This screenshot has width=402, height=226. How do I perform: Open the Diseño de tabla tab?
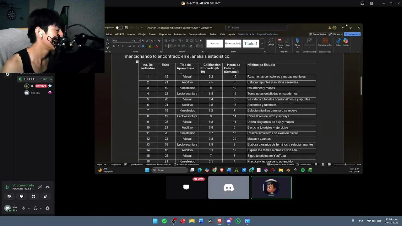pos(246,34)
